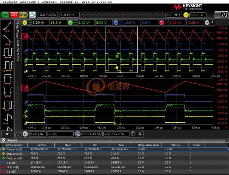Click the Mean column header

click(68, 145)
